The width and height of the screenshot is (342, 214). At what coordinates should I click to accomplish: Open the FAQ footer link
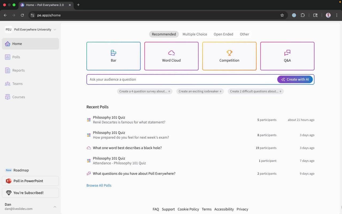tap(156, 209)
